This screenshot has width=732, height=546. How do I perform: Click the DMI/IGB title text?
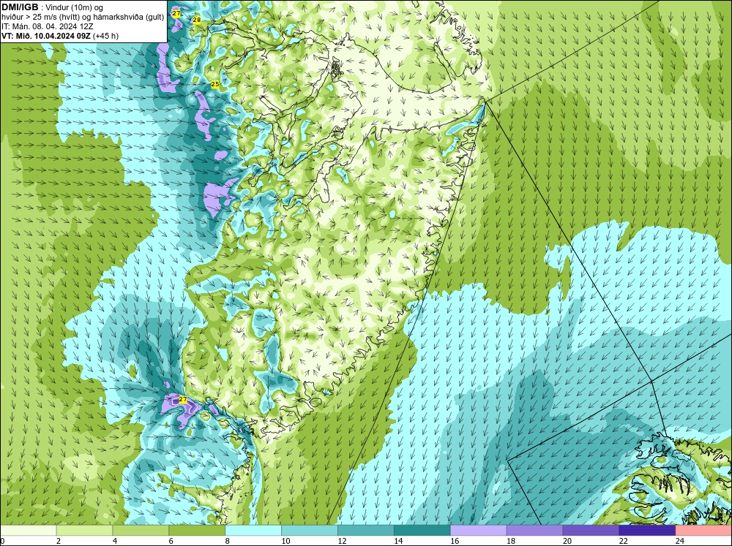(x=20, y=7)
